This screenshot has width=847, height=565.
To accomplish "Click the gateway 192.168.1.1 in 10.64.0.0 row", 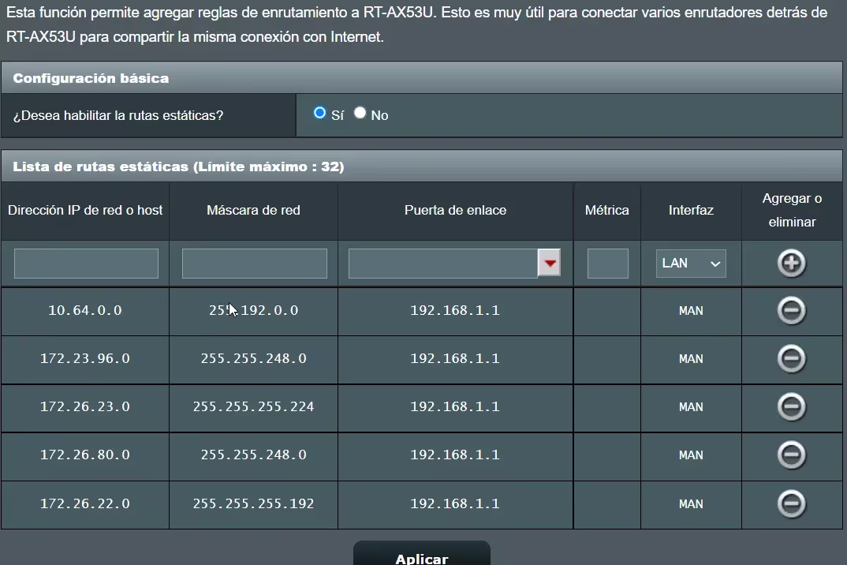I will [x=455, y=310].
